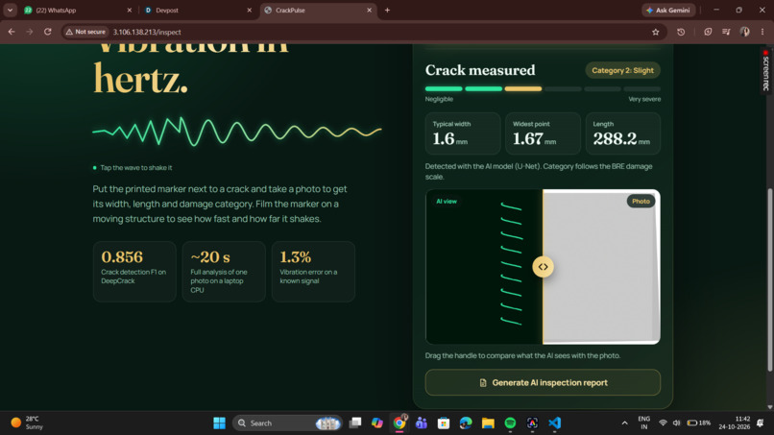Open Microsoft Teams in the taskbar
Image resolution: width=774 pixels, height=435 pixels.
click(421, 423)
